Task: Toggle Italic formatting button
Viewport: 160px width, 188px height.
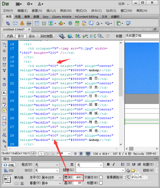Action: click(114, 164)
